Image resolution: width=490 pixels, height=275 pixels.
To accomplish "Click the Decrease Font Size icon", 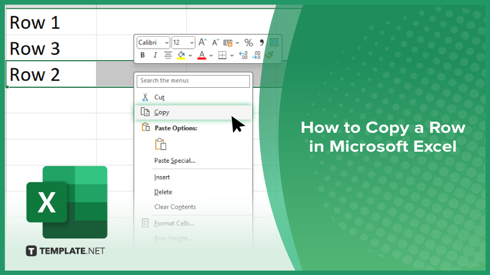I will tap(216, 42).
